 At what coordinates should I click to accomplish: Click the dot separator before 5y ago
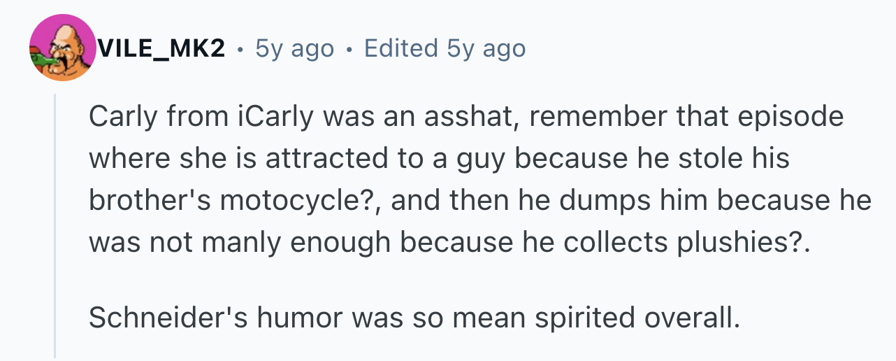point(240,50)
